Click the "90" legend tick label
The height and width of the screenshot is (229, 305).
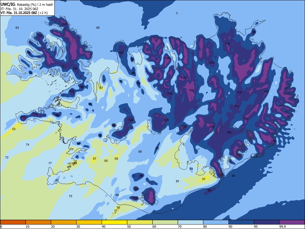pos(231,227)
